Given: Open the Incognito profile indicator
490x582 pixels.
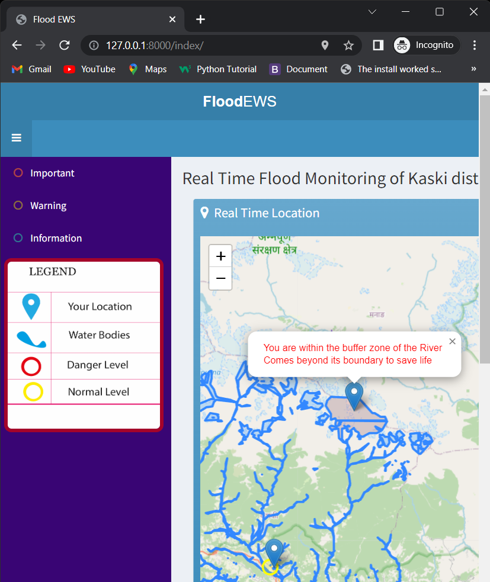Looking at the screenshot, I should [427, 45].
